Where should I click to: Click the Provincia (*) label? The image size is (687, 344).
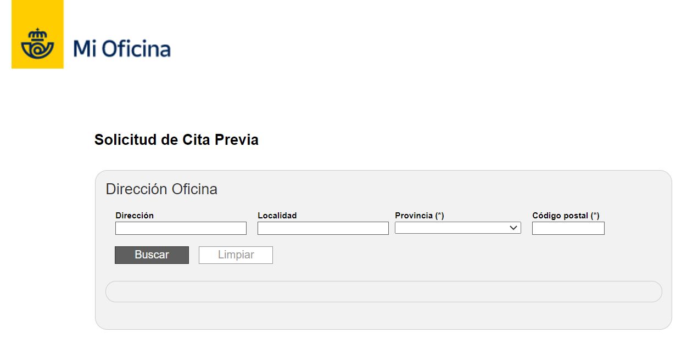(x=419, y=216)
